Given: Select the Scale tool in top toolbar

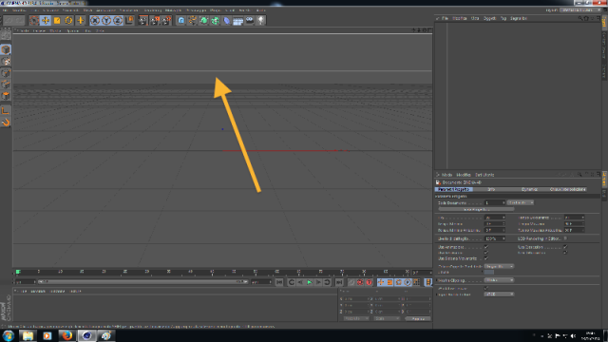Looking at the screenshot, I should pos(57,20).
